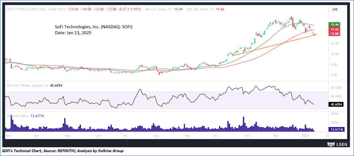354x156 pixels.
Task: Click the Sep label on time axis
Action: click(x=186, y=136)
